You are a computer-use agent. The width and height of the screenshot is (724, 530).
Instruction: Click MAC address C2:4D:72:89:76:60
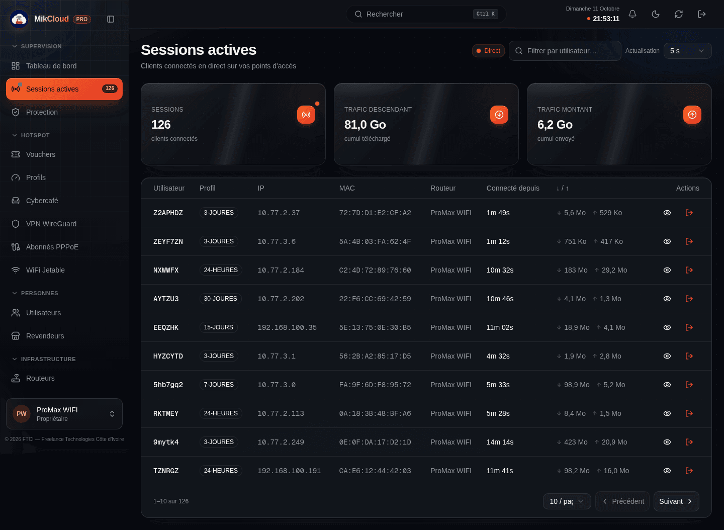pyautogui.click(x=375, y=270)
